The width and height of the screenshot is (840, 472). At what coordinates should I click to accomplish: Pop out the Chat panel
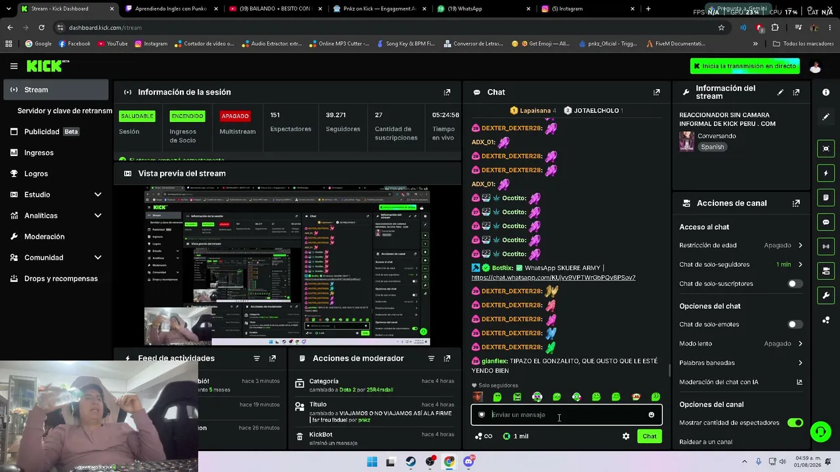pos(656,92)
